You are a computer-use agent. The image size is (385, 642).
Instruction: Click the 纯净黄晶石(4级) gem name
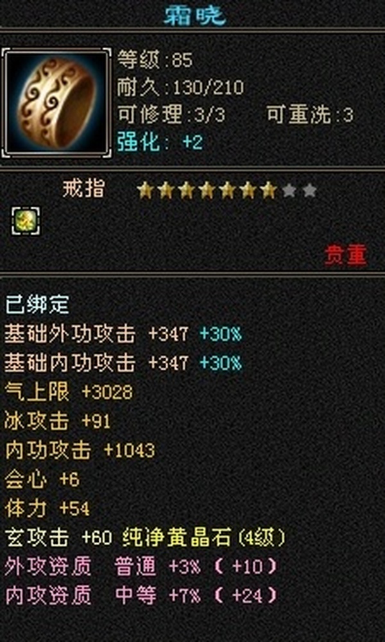[x=204, y=537]
